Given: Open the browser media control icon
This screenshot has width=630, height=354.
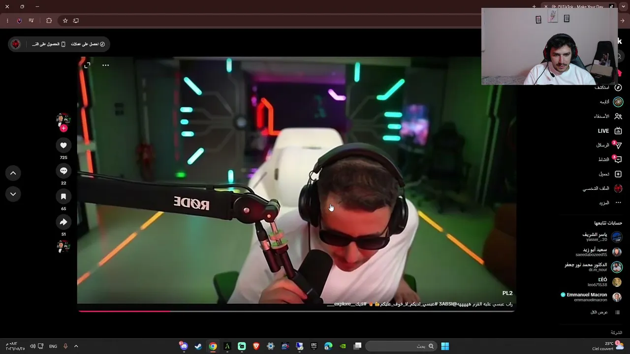Looking at the screenshot, I should pos(31,21).
